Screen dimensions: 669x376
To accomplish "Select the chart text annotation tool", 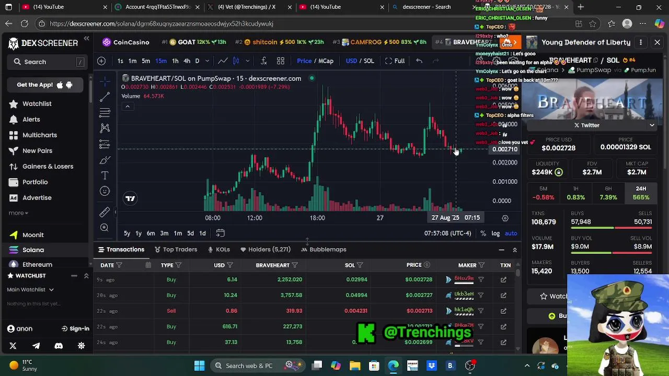I will [x=105, y=175].
